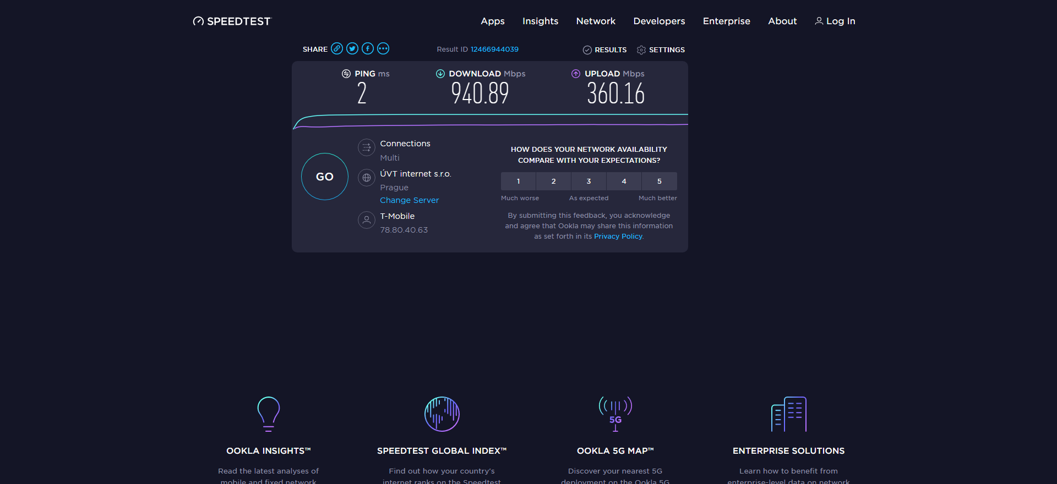The height and width of the screenshot is (484, 1057).
Task: Open result ID 12466944039 link
Action: (494, 50)
